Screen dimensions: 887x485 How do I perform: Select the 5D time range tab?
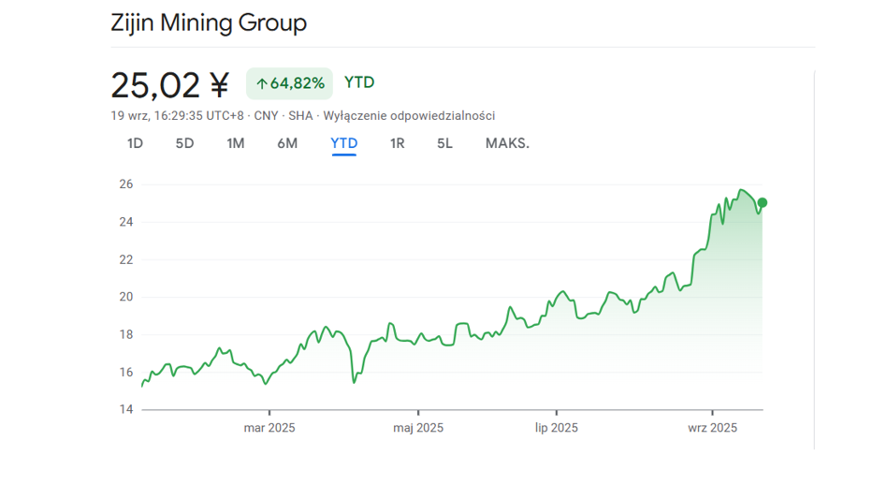point(184,143)
